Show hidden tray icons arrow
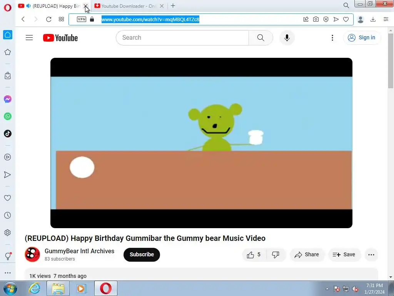The image size is (394, 296). click(x=327, y=289)
